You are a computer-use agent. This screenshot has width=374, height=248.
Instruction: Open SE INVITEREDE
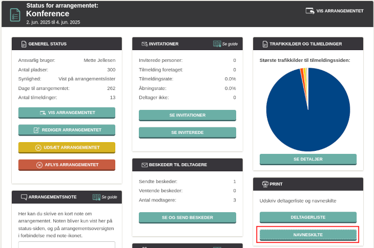188,132
